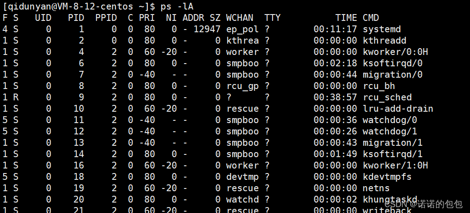The image size is (470, 213).
Task: Select the typed command "ps -lA"
Action: pyautogui.click(x=177, y=6)
